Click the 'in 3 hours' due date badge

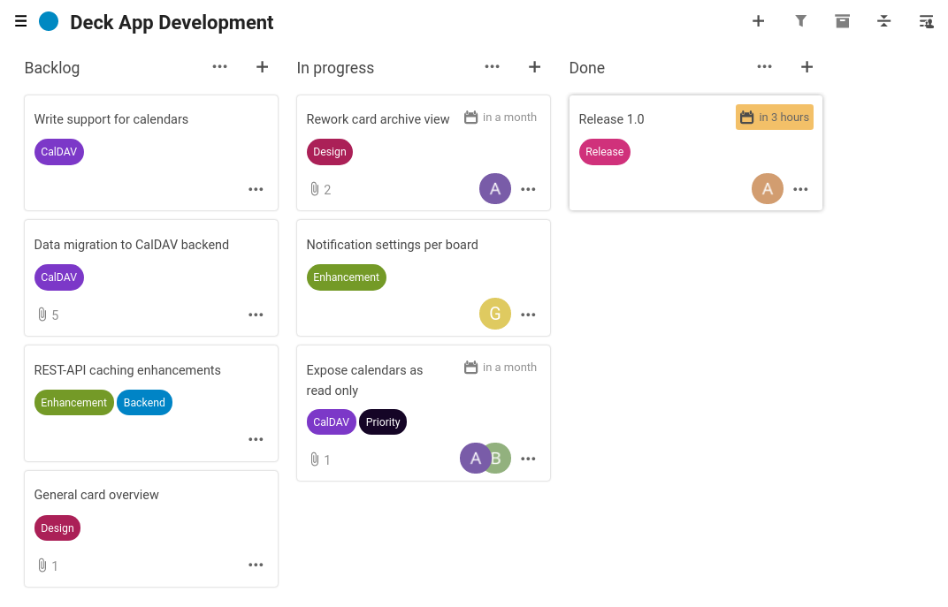coord(774,118)
